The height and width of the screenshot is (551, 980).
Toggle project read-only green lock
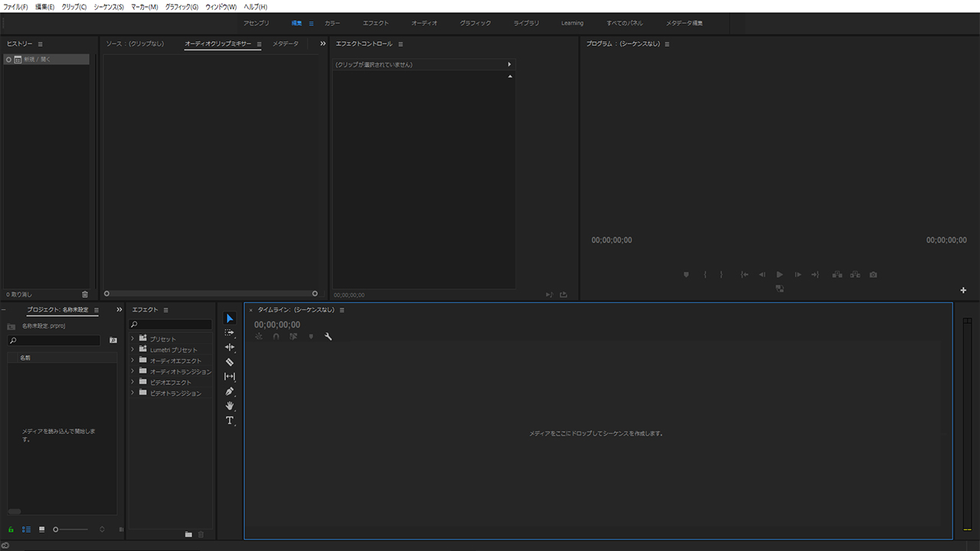(11, 530)
